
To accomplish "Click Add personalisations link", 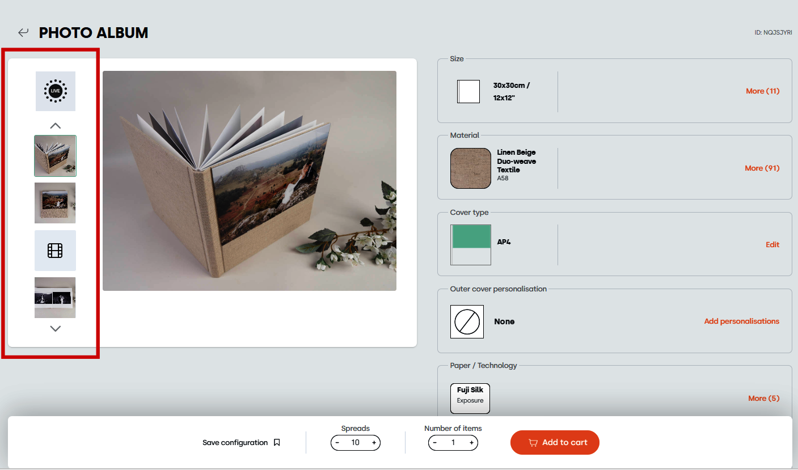I will pos(741,321).
